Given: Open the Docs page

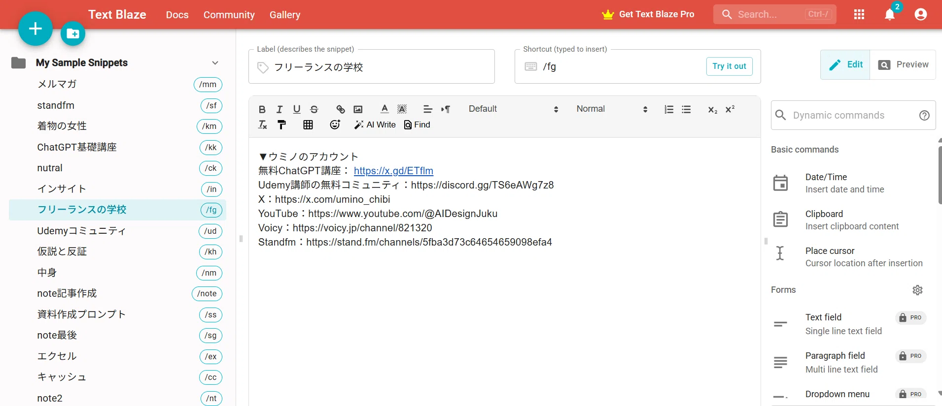Looking at the screenshot, I should (177, 15).
